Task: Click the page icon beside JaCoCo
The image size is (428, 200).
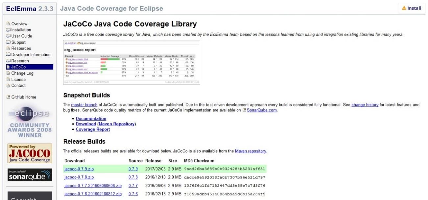Action: point(8,67)
